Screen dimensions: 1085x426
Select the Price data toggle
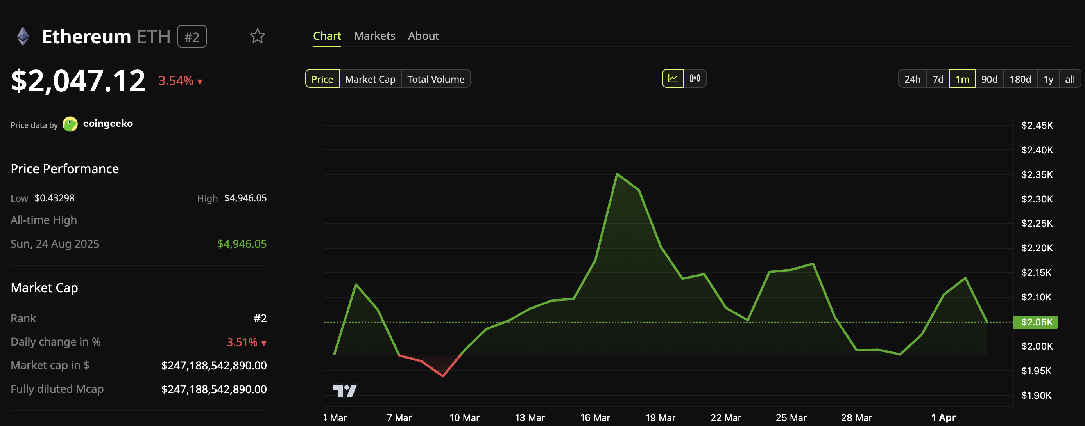(x=322, y=79)
